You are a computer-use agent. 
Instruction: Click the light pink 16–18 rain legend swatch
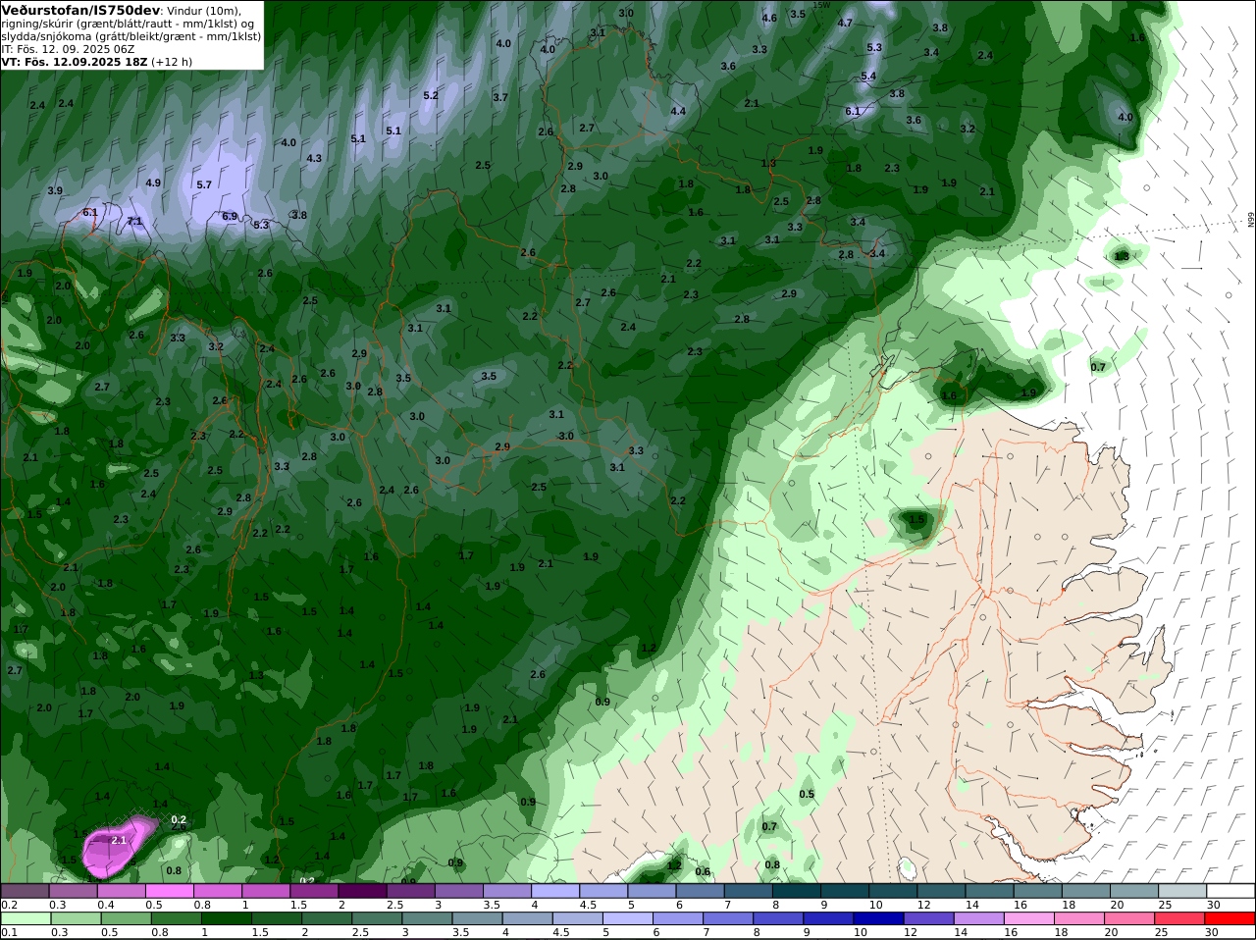point(1031,918)
